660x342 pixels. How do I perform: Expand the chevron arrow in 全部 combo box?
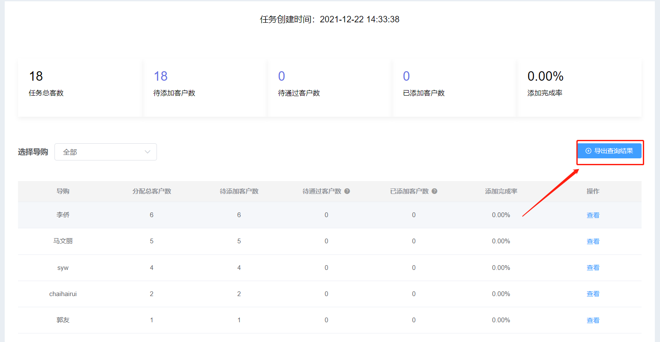(x=148, y=152)
